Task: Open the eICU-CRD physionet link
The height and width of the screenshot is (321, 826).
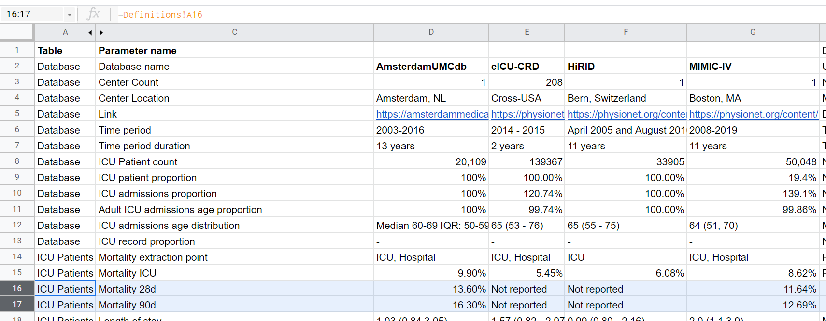Action: click(x=527, y=114)
